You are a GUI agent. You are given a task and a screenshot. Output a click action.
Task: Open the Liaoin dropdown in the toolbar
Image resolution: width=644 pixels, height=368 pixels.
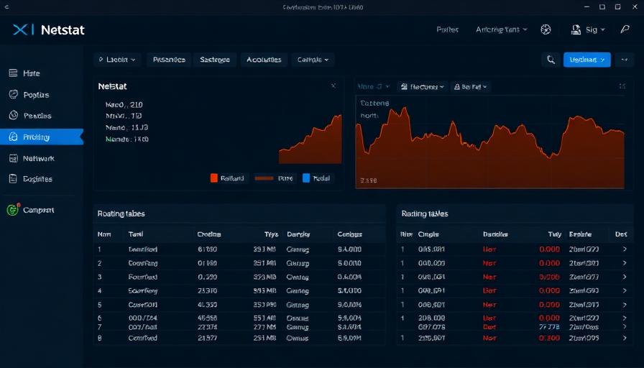117,60
